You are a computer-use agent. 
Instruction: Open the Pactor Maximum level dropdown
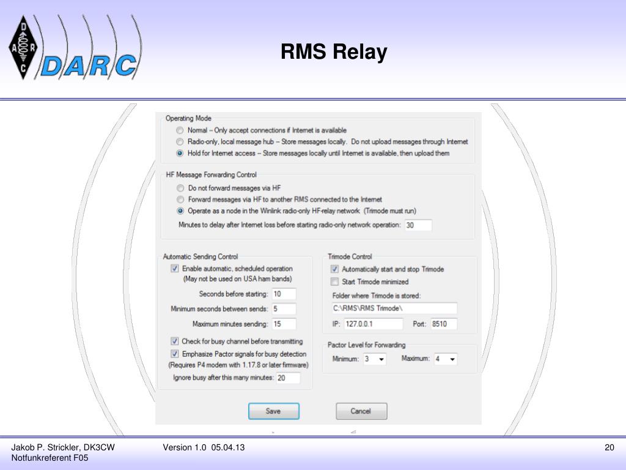(445, 359)
